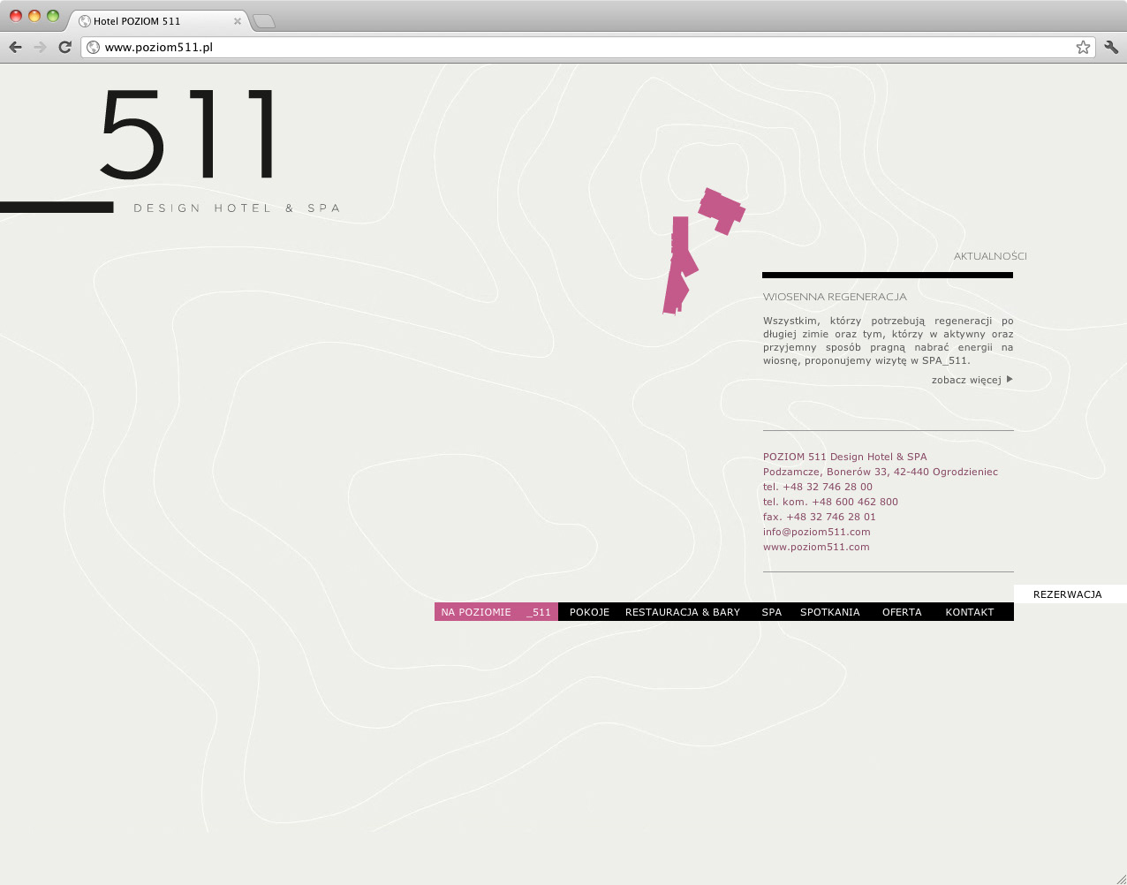
Task: Bookmark this page with the star icon
Action: [x=1083, y=47]
